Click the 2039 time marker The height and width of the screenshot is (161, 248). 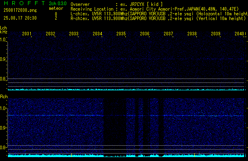[216, 34]
